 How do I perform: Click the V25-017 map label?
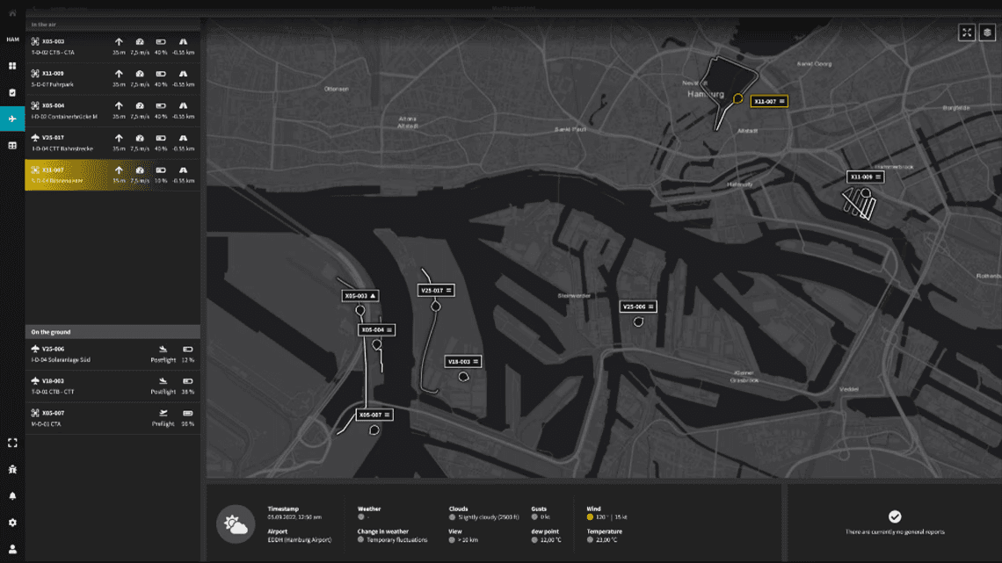click(436, 291)
